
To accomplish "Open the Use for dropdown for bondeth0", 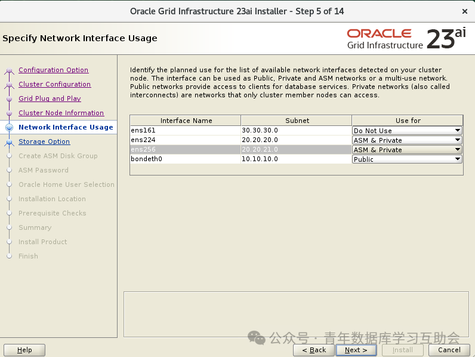I will pyautogui.click(x=407, y=159).
